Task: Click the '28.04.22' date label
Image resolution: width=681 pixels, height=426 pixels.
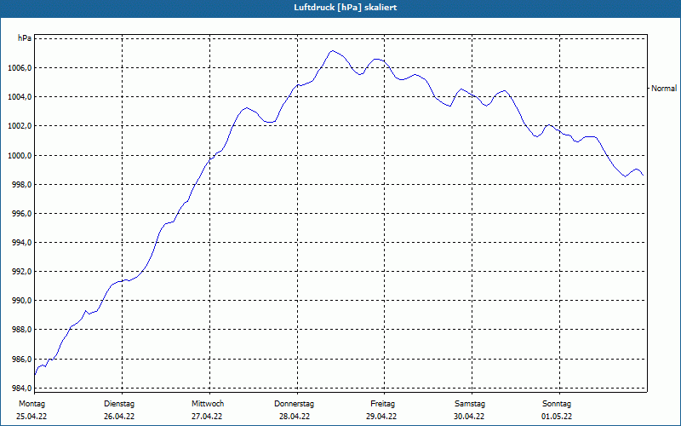Action: coord(295,417)
